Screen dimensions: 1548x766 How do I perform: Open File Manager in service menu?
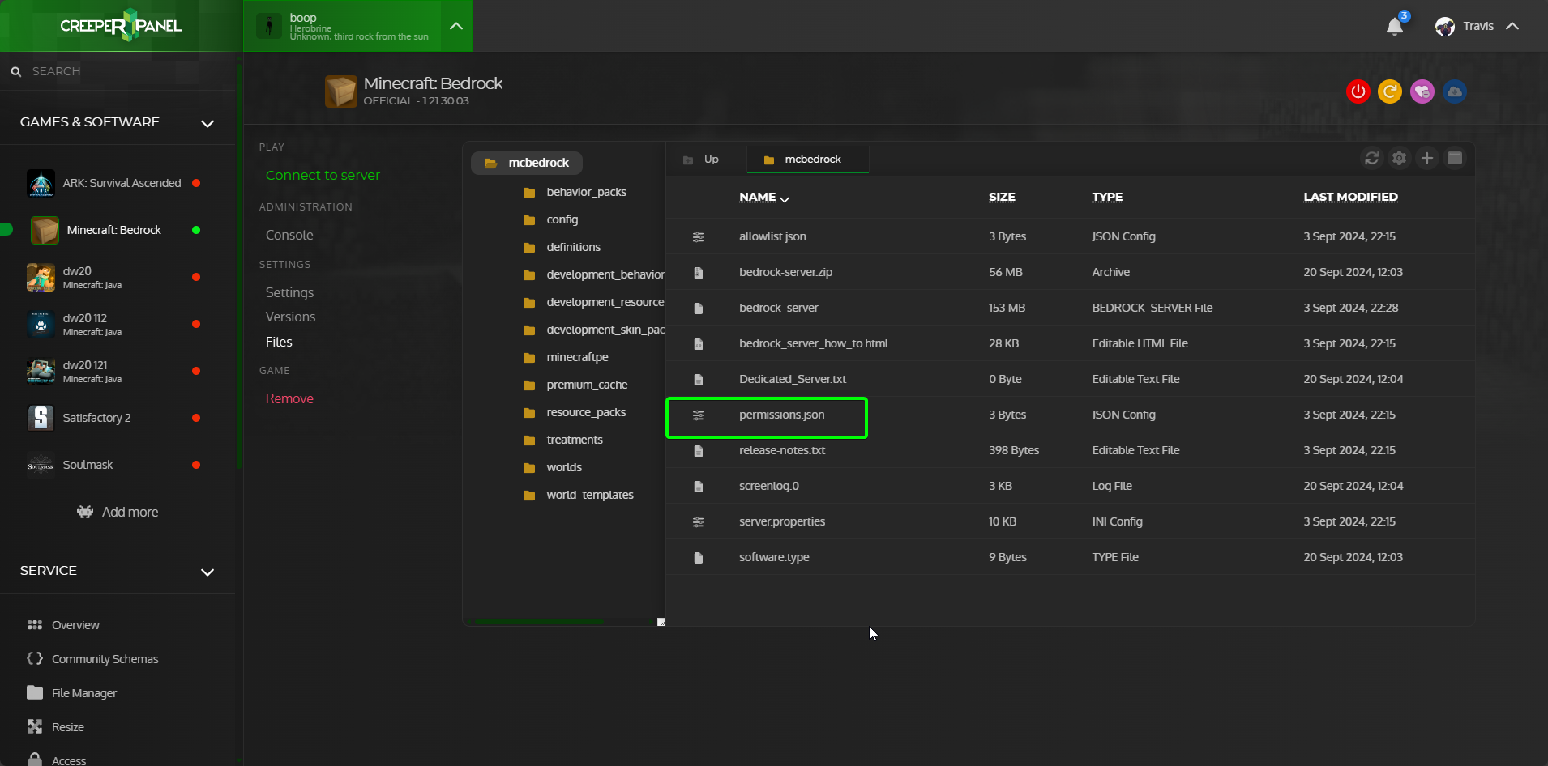(84, 693)
